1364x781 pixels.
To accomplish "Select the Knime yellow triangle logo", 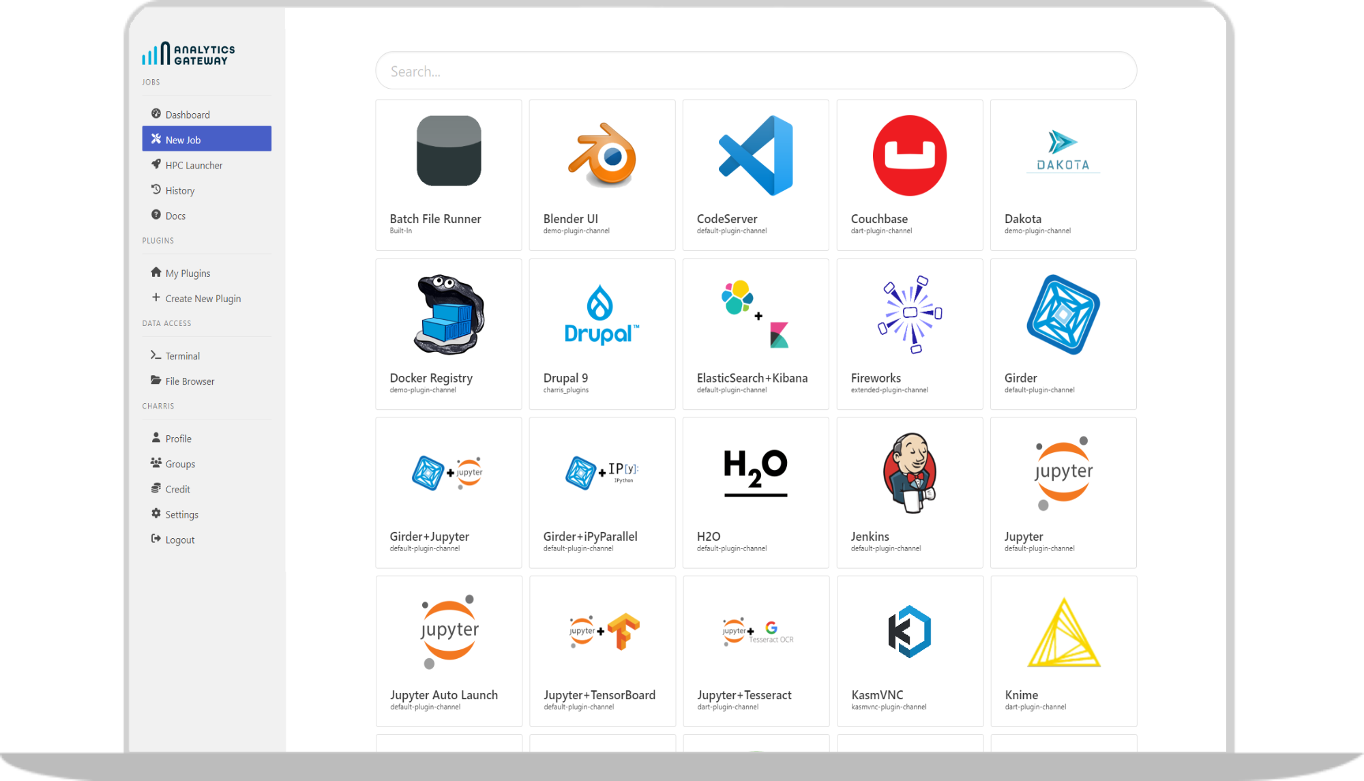I will (x=1064, y=632).
